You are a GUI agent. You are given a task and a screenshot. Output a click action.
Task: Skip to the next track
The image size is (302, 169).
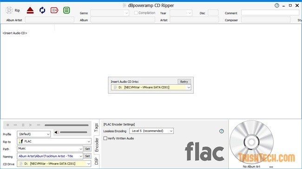(x=39, y=125)
